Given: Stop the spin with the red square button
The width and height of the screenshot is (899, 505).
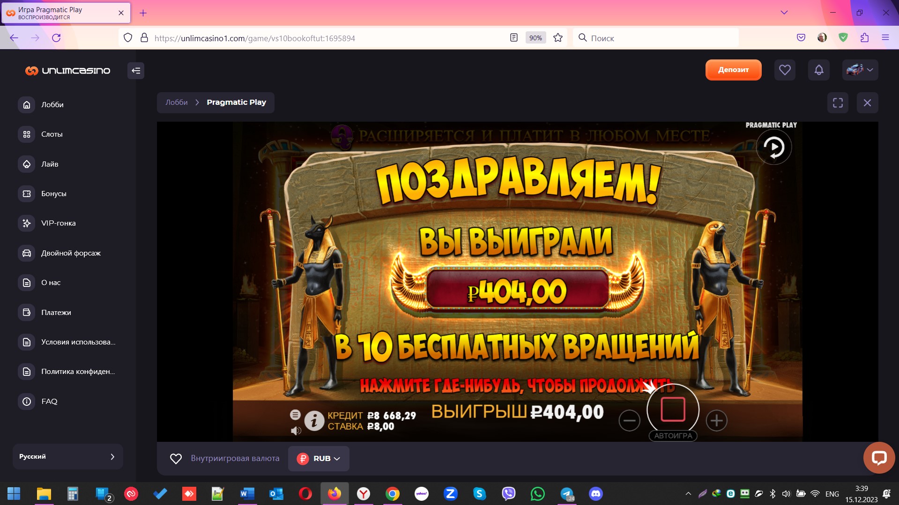Looking at the screenshot, I should pyautogui.click(x=673, y=410).
